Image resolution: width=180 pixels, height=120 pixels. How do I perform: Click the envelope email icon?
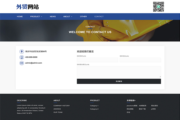tap(22, 63)
